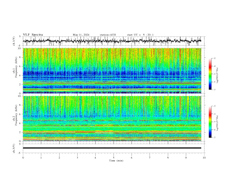Click inside the ch.1 spectrogram panel
Image resolution: width=230 pixels, height=177 pixels.
(112, 71)
